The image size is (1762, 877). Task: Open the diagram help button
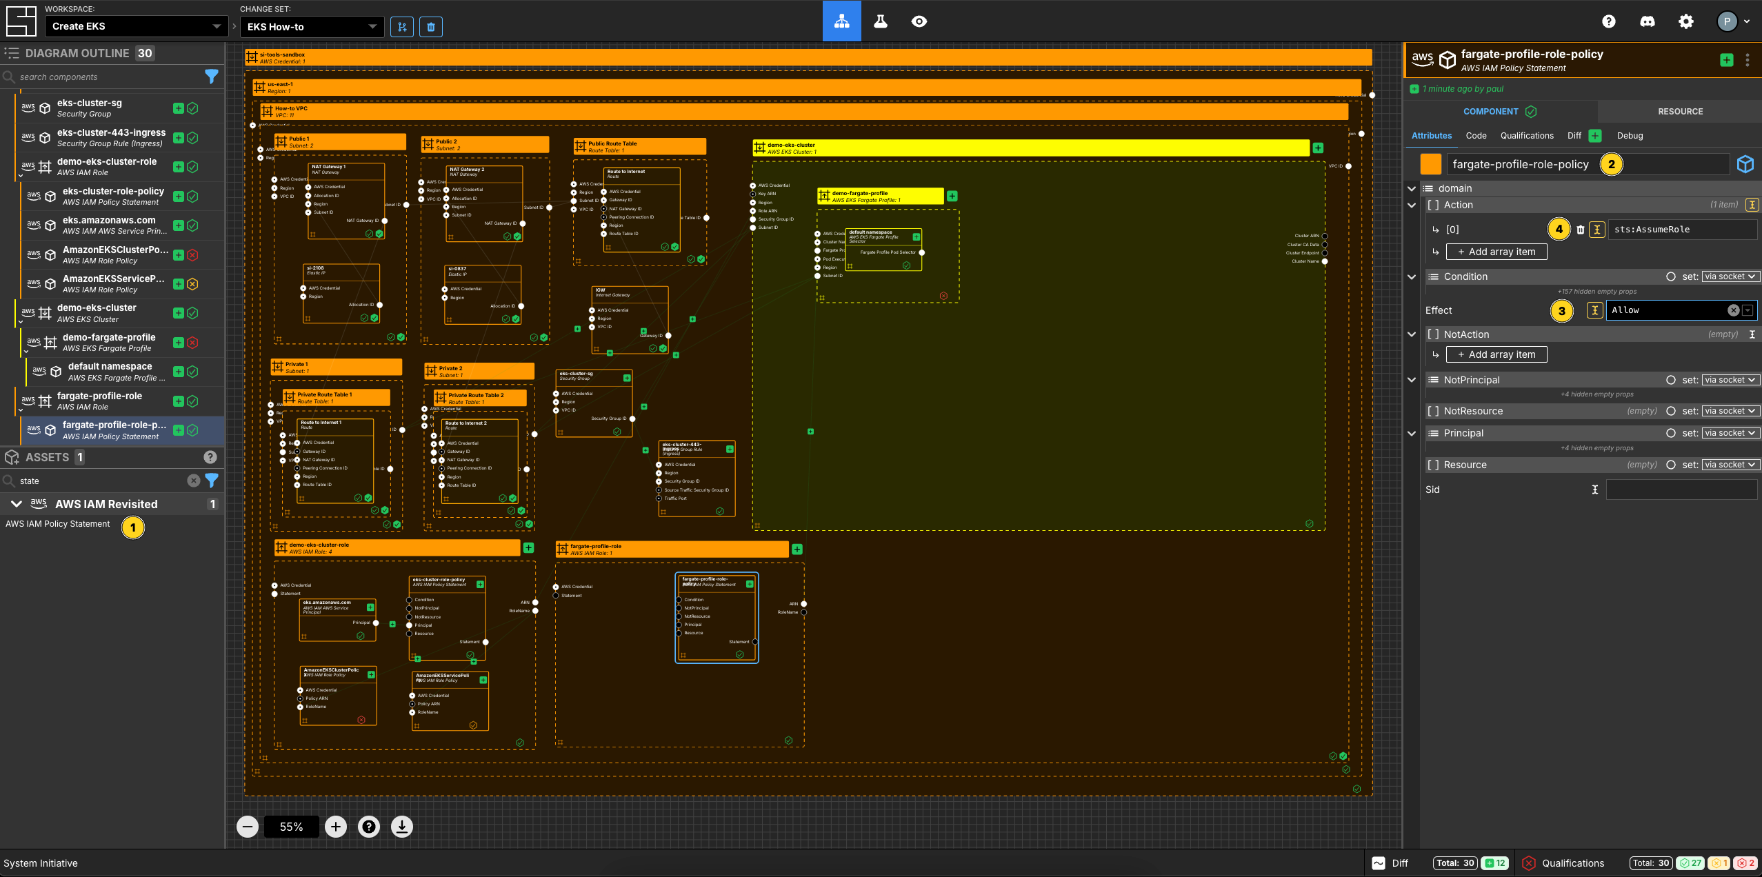(x=369, y=826)
